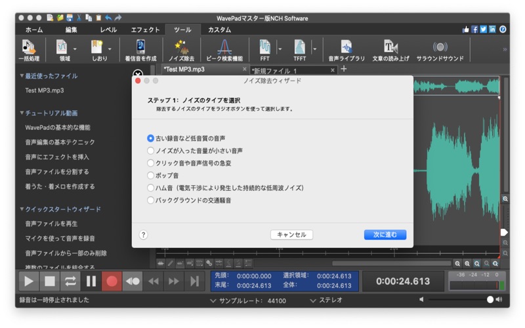Click the fast forward button
The width and height of the screenshot is (525, 328).
(174, 281)
